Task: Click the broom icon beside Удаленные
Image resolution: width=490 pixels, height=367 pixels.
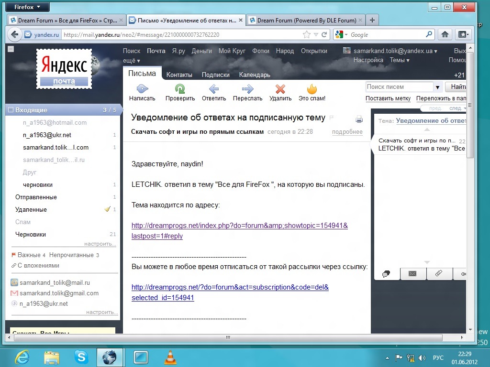Action: [108, 209]
